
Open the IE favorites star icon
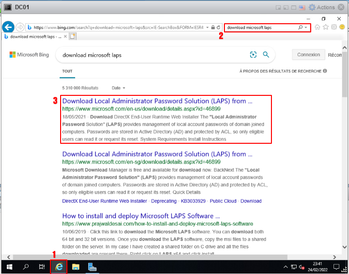pos(326,28)
